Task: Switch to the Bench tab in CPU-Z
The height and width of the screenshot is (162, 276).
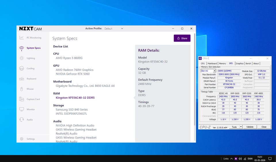Action: point(248,63)
